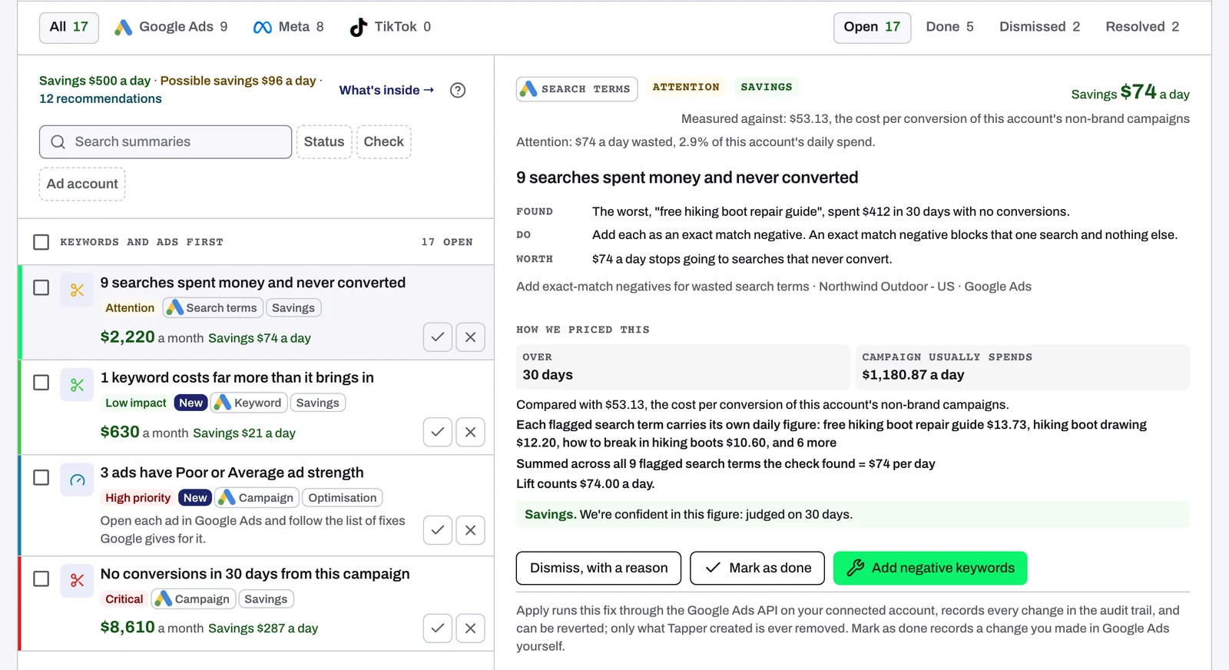Show Done 5 recommendations
Image resolution: width=1229 pixels, height=670 pixels.
pos(949,28)
